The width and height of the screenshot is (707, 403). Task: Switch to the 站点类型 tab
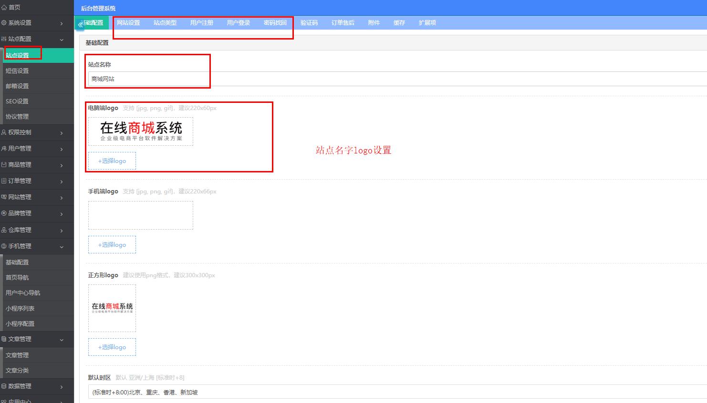pos(165,23)
